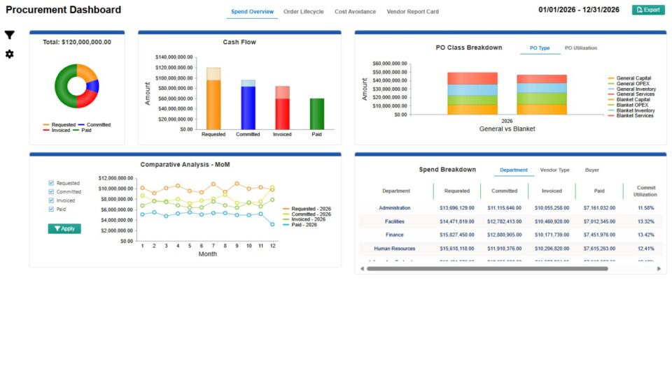
Task: Select the PO Utilization tab
Action: coord(580,48)
